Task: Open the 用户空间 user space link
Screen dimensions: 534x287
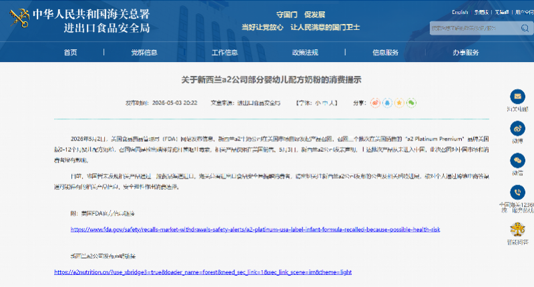Action: point(525,12)
